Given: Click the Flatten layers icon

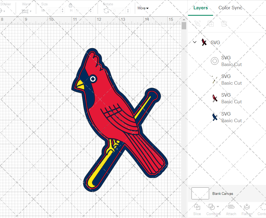Looking at the screenshot, I should (247, 207).
